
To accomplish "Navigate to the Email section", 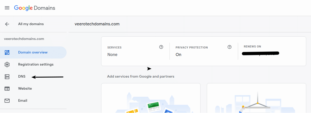I will pos(23,101).
